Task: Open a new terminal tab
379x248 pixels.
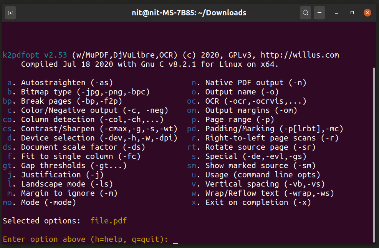Action: click(11, 13)
